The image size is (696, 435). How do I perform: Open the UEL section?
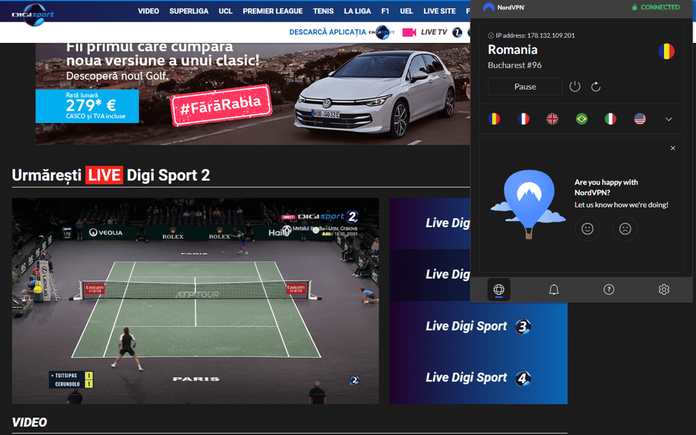(406, 11)
